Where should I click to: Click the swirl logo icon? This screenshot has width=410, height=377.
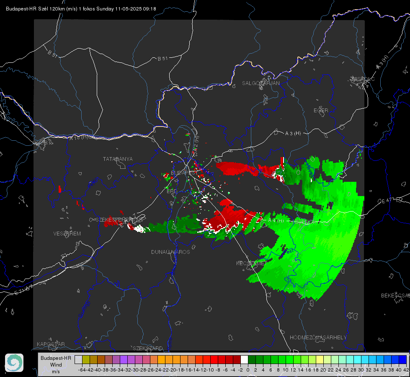coord(14,363)
